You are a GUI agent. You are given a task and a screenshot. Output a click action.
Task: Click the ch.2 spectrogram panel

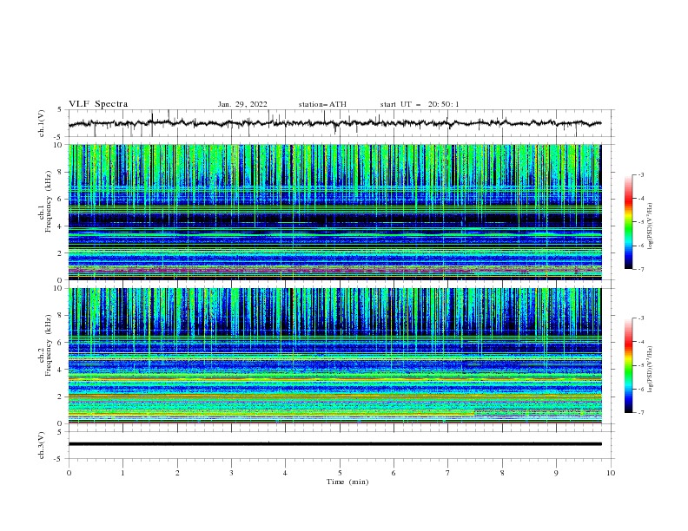click(x=335, y=356)
